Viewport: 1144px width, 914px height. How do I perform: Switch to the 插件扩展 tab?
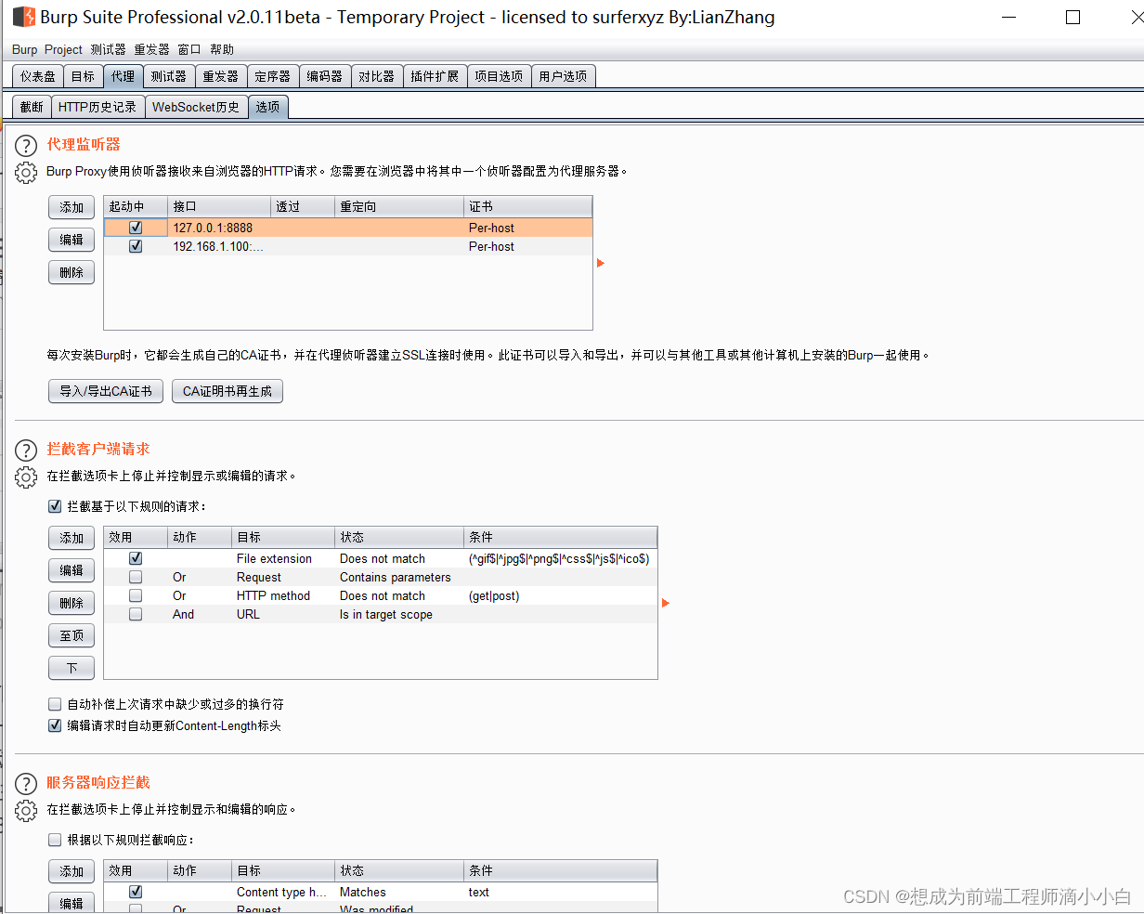tap(435, 77)
